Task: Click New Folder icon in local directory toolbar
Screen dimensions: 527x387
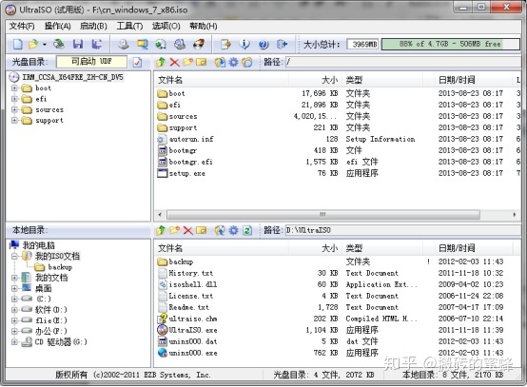Action: coord(174,230)
